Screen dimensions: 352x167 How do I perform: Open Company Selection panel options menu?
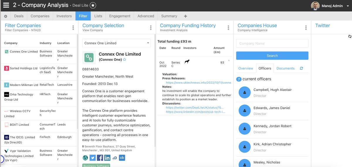coord(151,28)
